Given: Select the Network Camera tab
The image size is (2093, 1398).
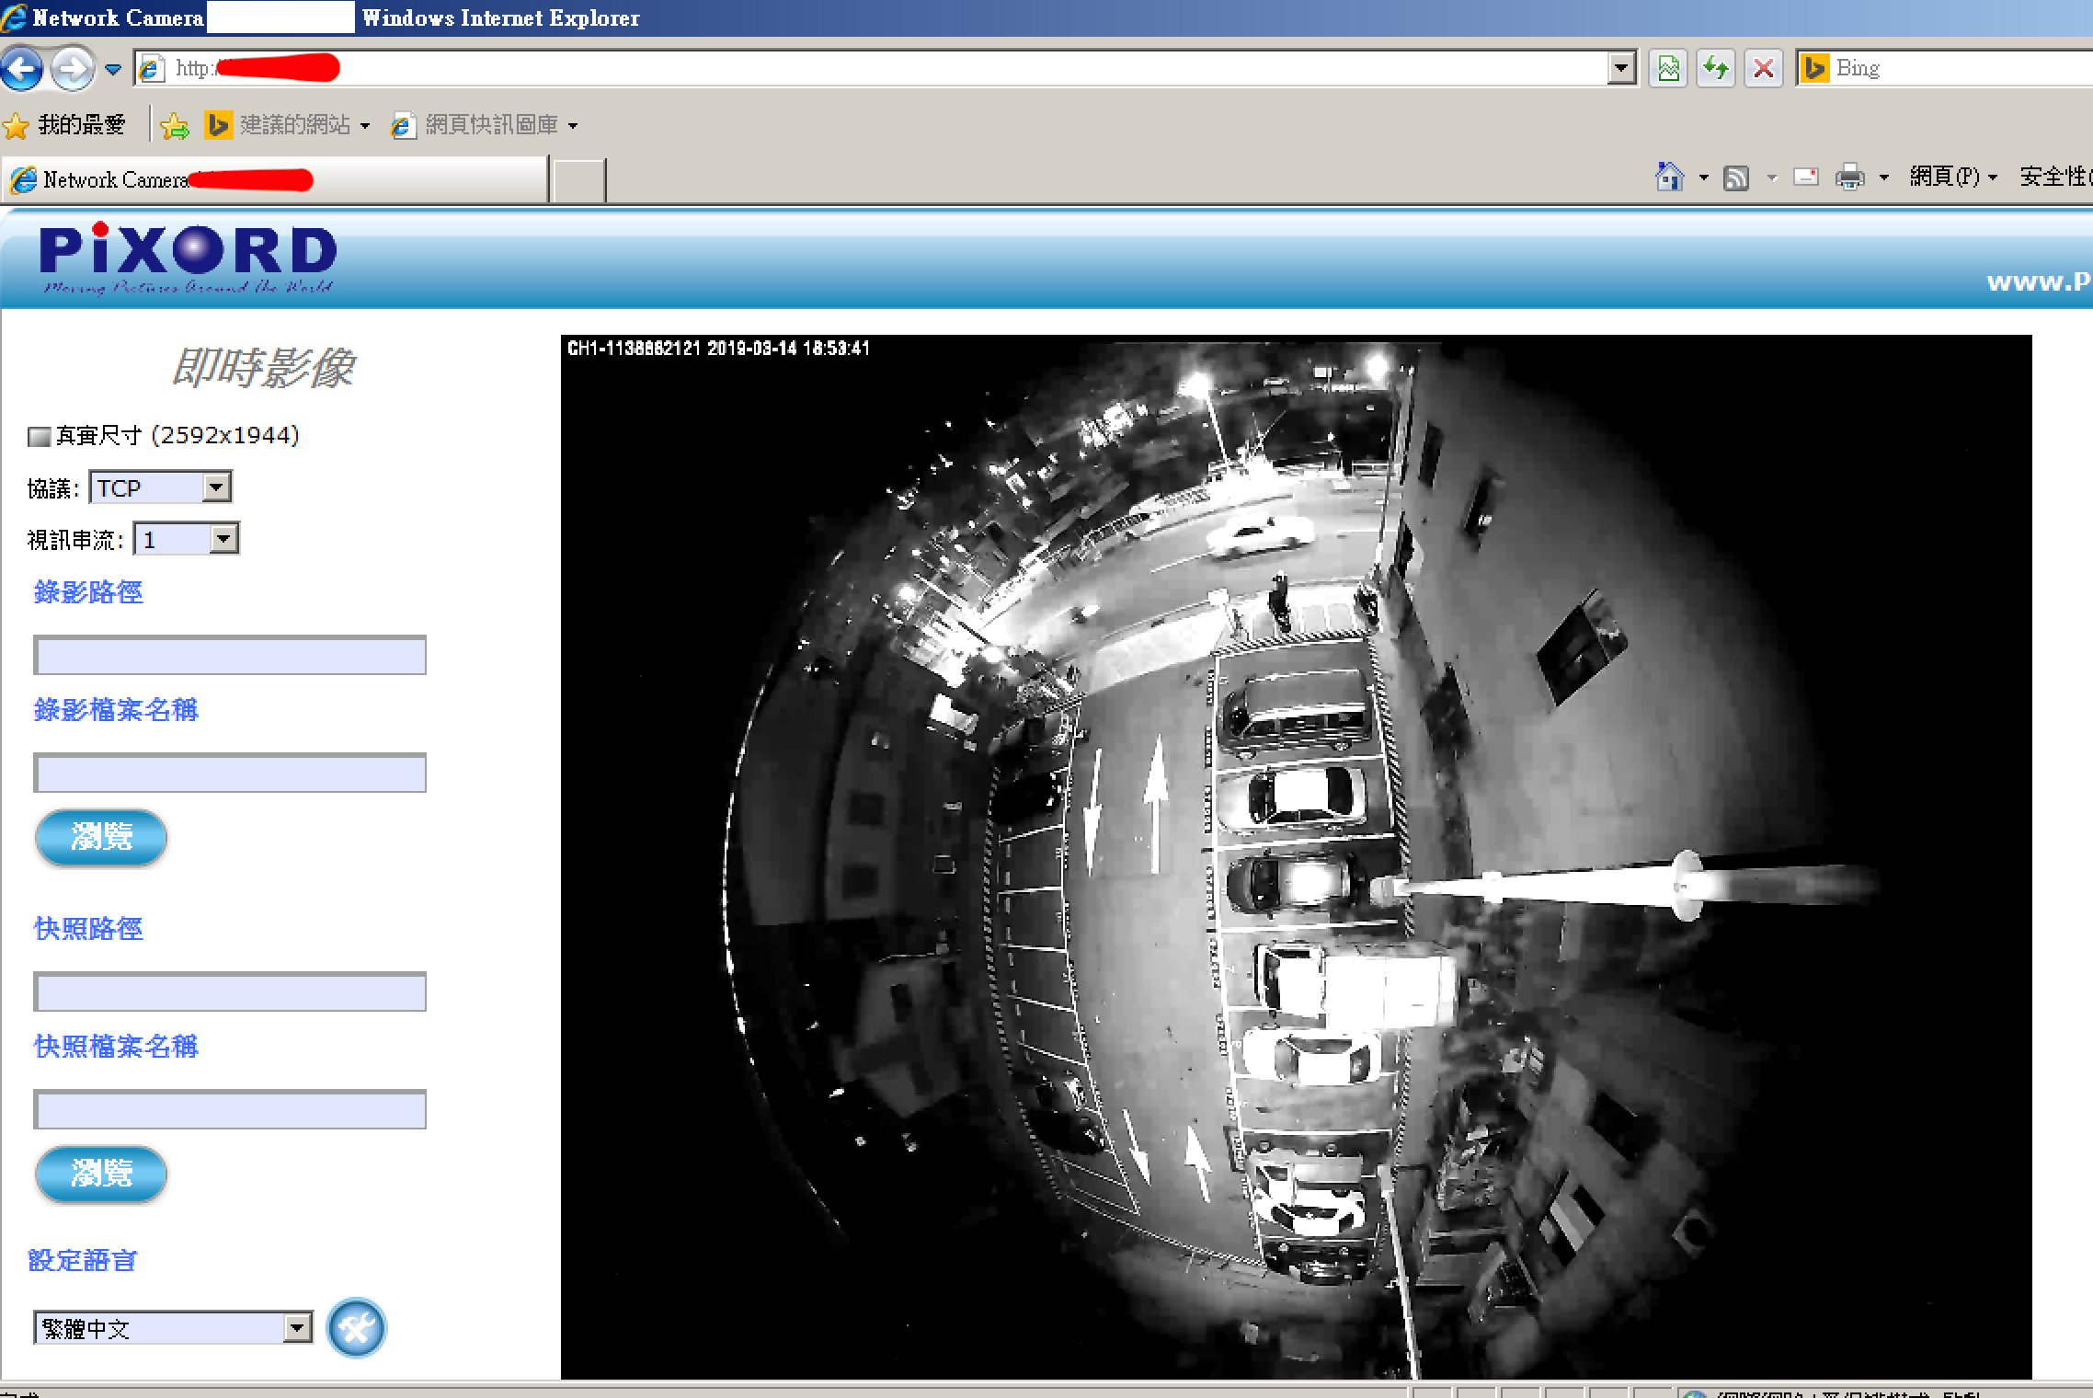Looking at the screenshot, I should (274, 179).
